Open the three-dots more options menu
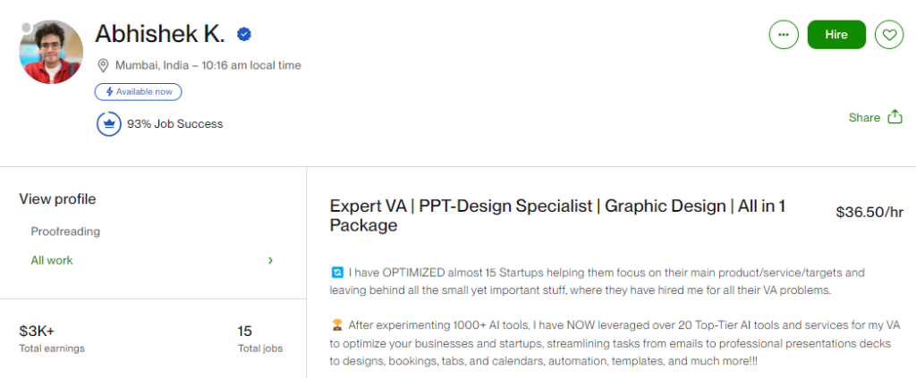Image resolution: width=916 pixels, height=378 pixels. click(x=784, y=35)
